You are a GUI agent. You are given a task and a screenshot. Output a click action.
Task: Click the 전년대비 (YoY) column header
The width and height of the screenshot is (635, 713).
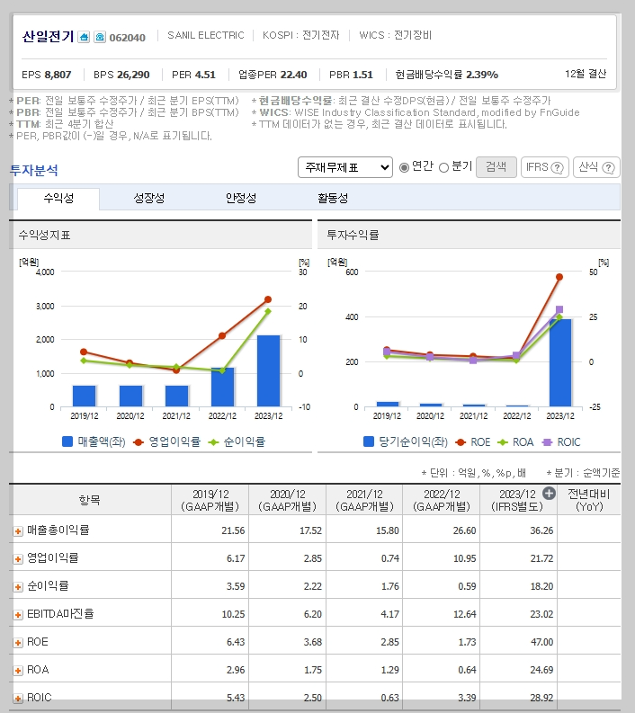tap(589, 500)
